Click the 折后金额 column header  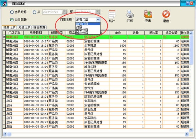point(171,33)
